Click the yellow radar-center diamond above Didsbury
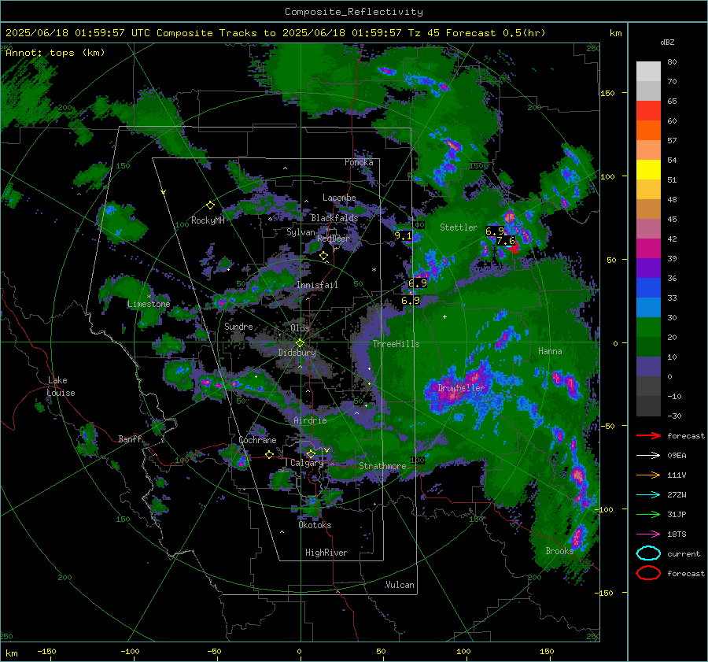Image resolution: width=708 pixels, height=662 pixels. 300,343
